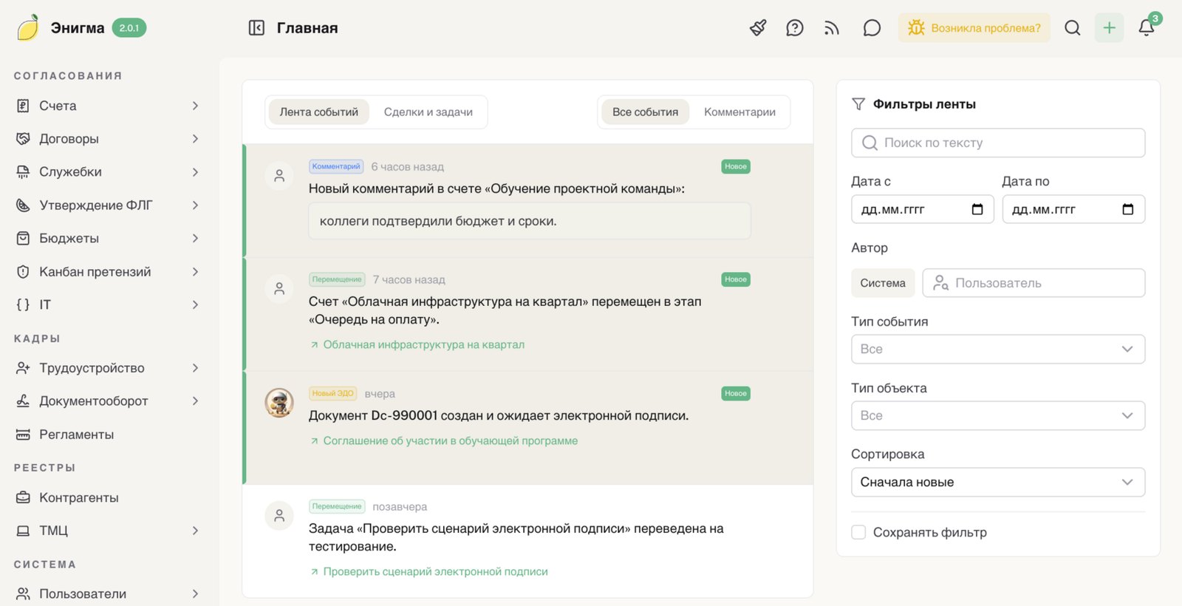
Task: Switch to Сделки и задачи tab
Action: (x=428, y=112)
